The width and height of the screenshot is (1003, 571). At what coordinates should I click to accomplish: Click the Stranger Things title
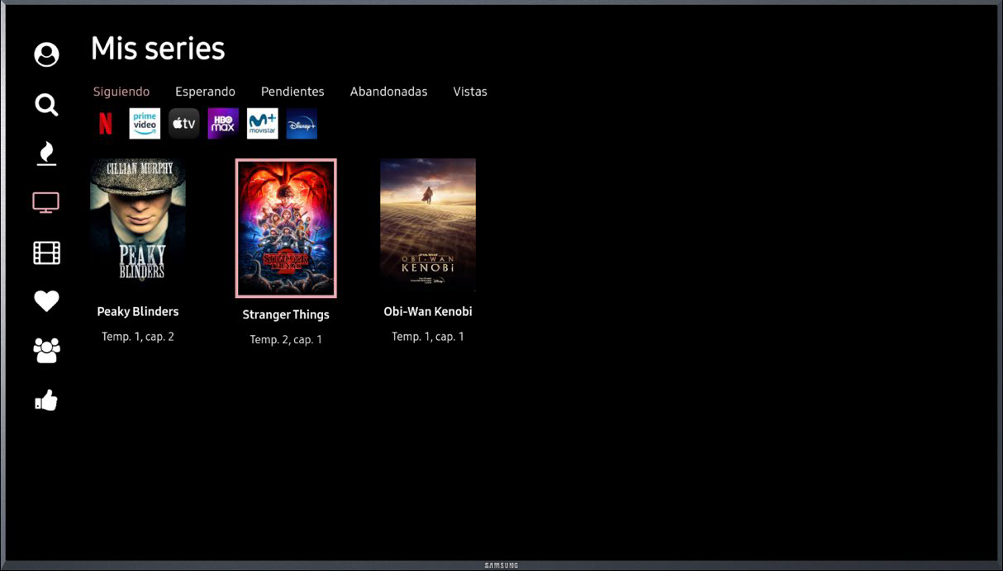[x=286, y=315]
